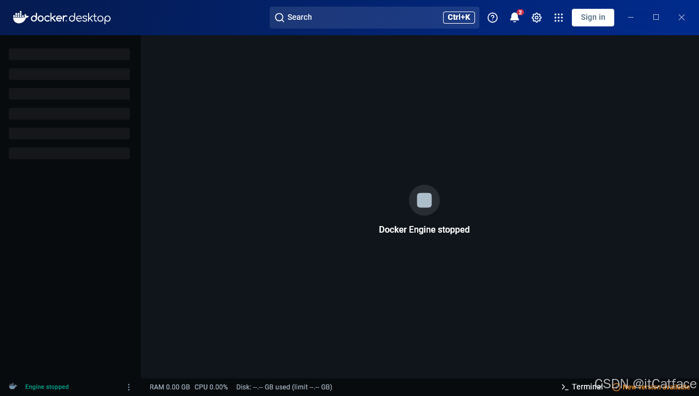Click the Sign in button
The width and height of the screenshot is (699, 396).
pos(593,18)
